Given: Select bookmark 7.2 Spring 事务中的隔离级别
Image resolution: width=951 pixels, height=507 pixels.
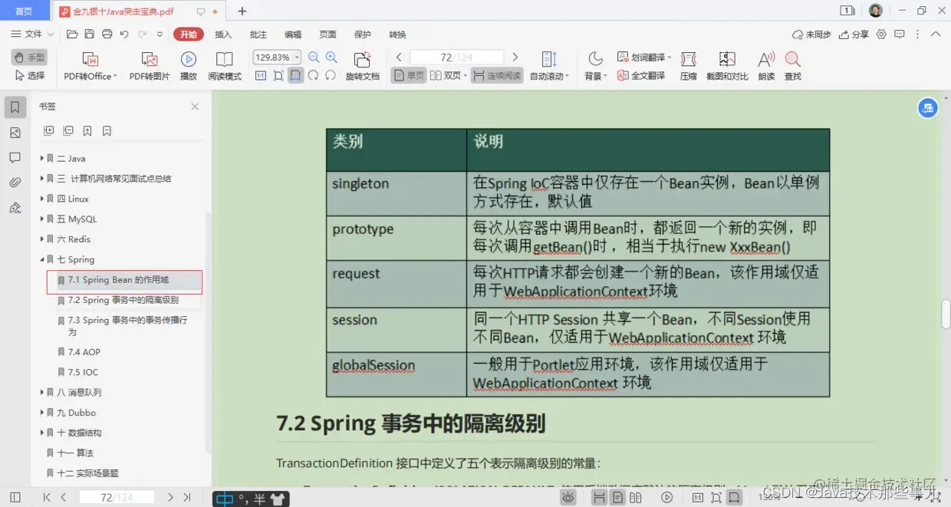Looking at the screenshot, I should click(123, 301).
